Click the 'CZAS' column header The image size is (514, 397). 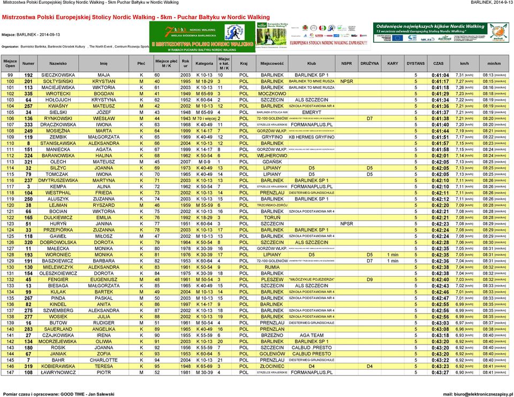439,64
